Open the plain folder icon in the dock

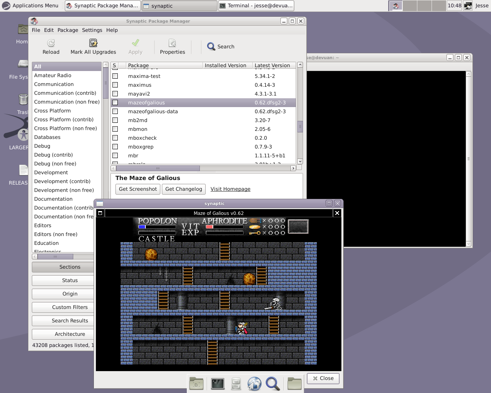[x=295, y=383]
